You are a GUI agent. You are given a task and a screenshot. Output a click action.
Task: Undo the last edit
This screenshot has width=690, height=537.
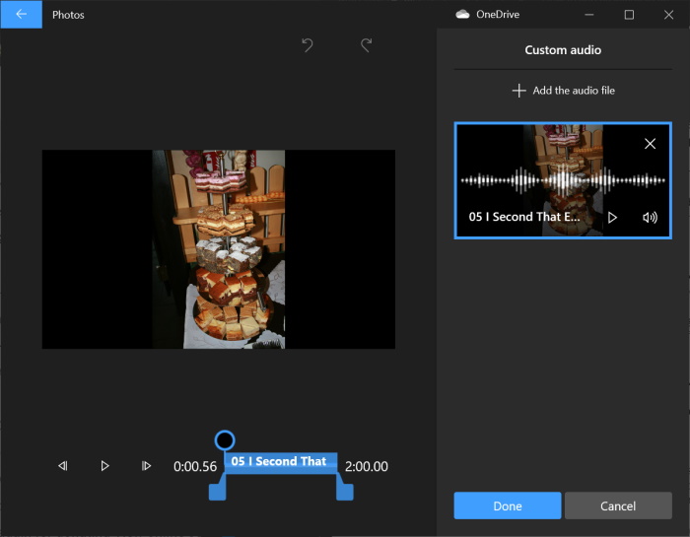(x=307, y=45)
